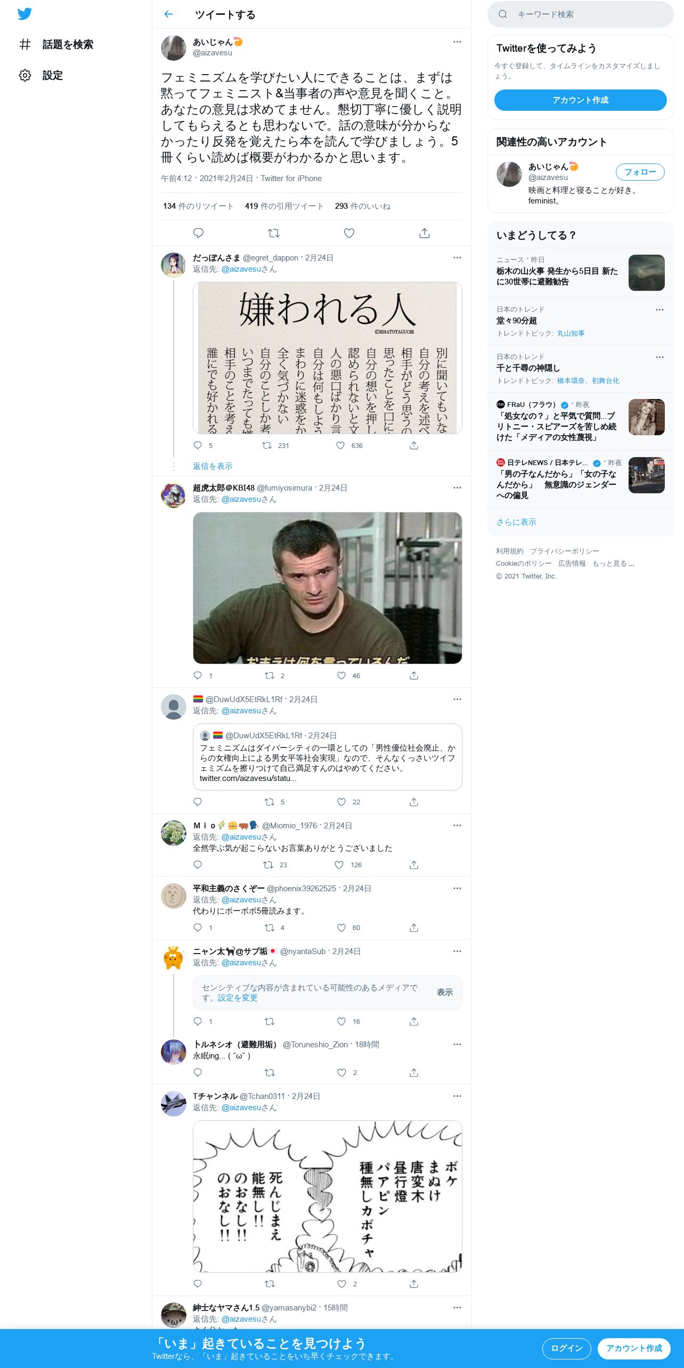The width and height of the screenshot is (684, 1368).
Task: Open more options on Tチャンネル reply
Action: click(x=457, y=1096)
